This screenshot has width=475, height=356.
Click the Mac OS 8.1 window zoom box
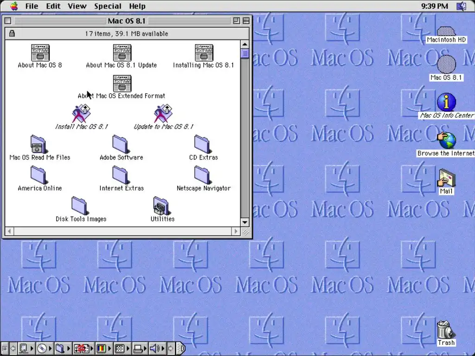[237, 20]
